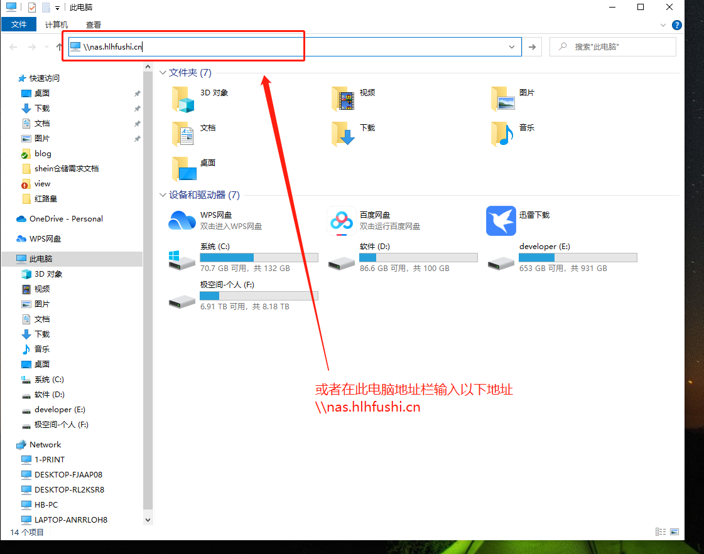
Task: Open the 查看 ribbon tab
Action: tap(94, 25)
